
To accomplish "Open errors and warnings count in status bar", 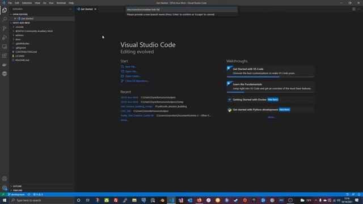I will [x=38, y=194].
